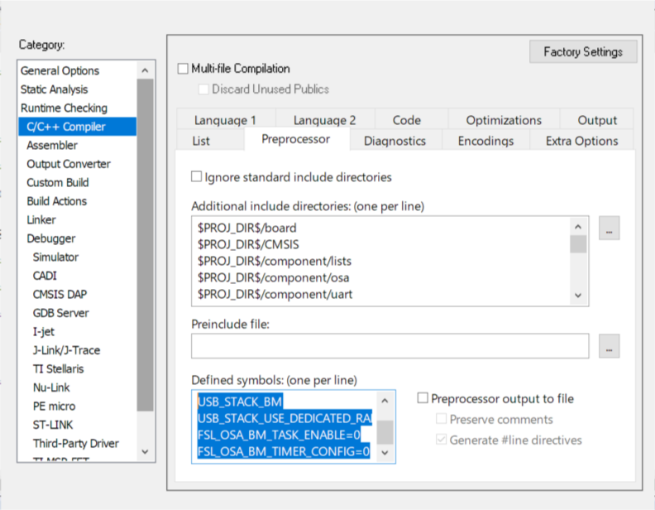Click the Category list scrollbar thumb
655x510 pixels.
pyautogui.click(x=146, y=248)
